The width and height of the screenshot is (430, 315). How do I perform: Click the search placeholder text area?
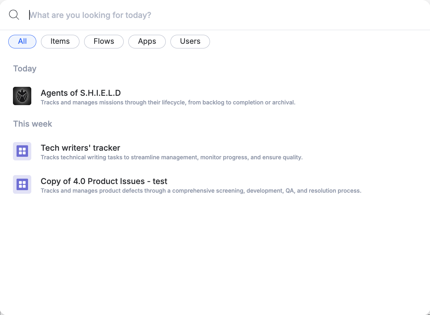pyautogui.click(x=90, y=15)
